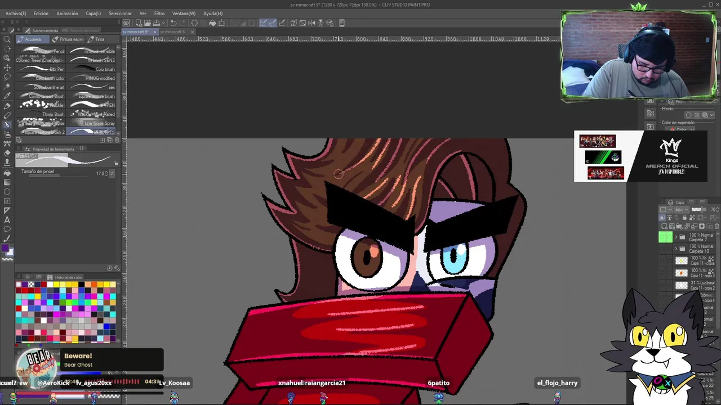Toggle visibility of Capa 11 - copia 3
Viewport: 721px width, 405px height.
(662, 273)
